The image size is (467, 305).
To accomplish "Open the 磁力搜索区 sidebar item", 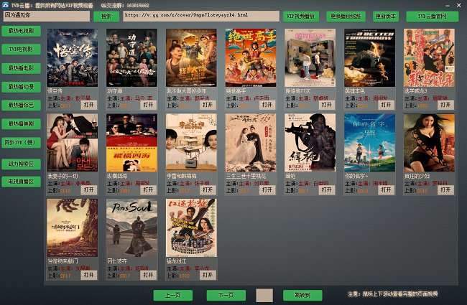I will point(21,164).
